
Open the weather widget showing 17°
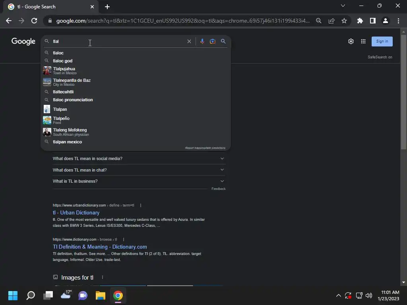66,295
